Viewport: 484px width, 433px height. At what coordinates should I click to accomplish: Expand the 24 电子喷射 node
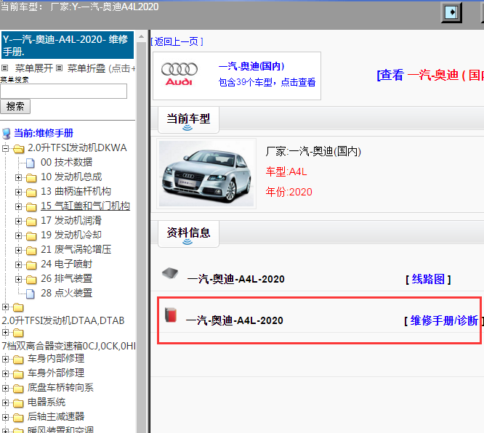pyautogui.click(x=18, y=264)
